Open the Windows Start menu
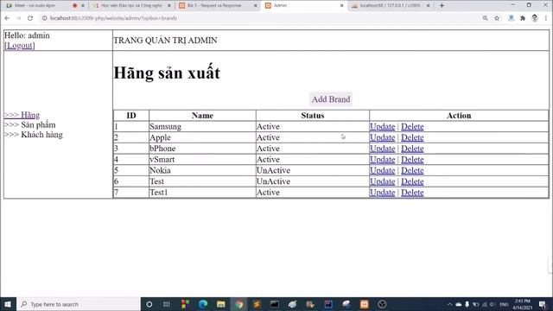Viewport: 553px width, 311px height. 8,304
